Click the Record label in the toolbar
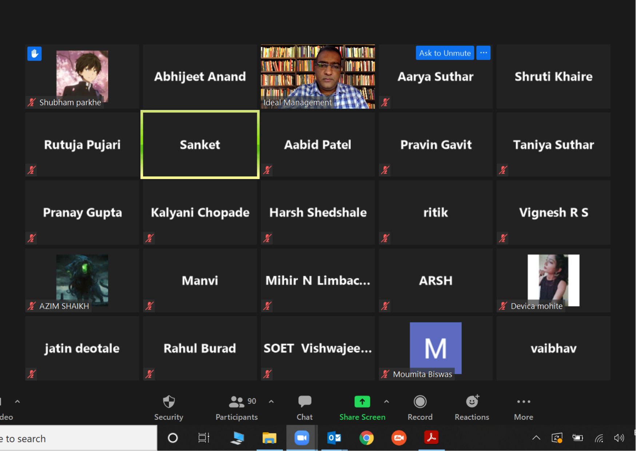636x451 pixels. click(420, 417)
